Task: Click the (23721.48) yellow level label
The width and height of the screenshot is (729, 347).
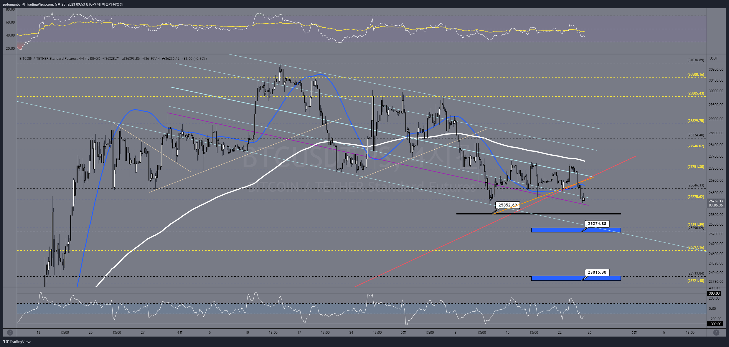Action: (696, 281)
